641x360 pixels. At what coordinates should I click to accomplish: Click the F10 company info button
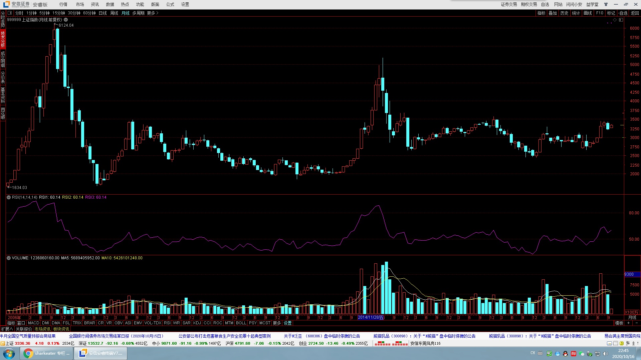pos(600,13)
